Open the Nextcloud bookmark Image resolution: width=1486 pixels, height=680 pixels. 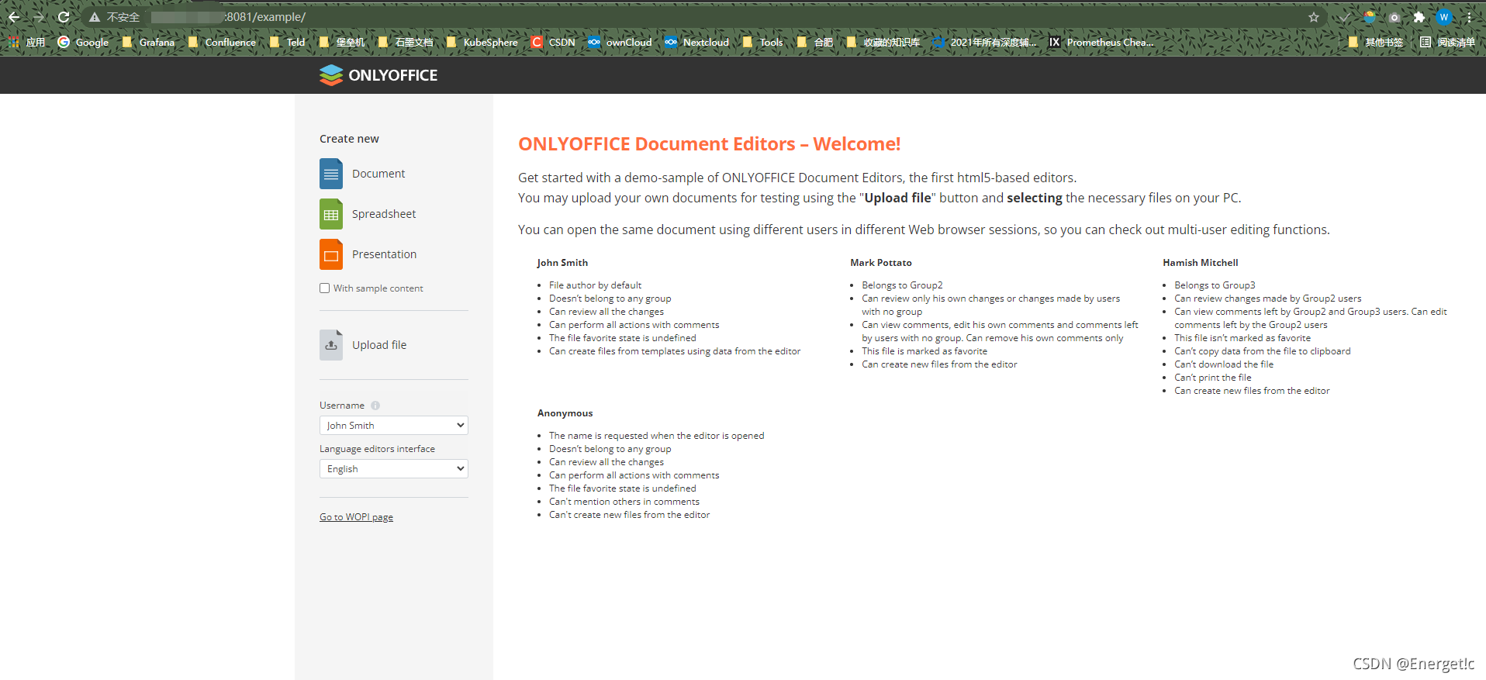pyautogui.click(x=696, y=43)
